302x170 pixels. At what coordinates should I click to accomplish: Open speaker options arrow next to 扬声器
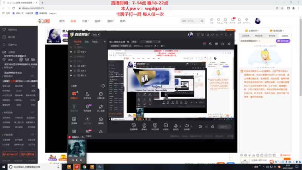[191, 126]
